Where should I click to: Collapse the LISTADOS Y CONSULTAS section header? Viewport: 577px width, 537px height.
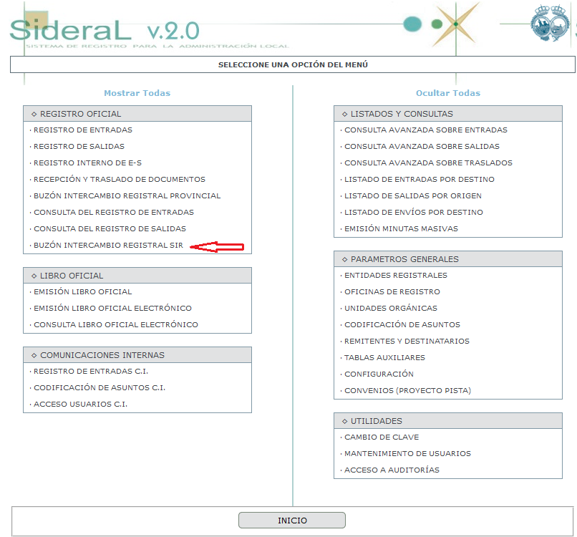[x=448, y=114]
